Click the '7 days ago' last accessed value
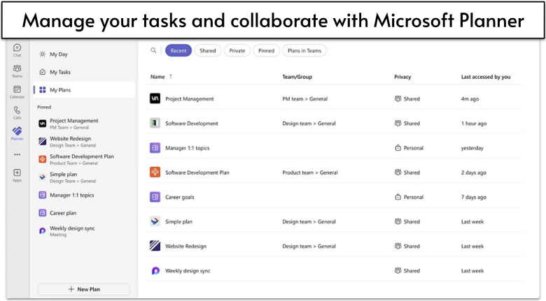The width and height of the screenshot is (546, 301). click(x=474, y=197)
